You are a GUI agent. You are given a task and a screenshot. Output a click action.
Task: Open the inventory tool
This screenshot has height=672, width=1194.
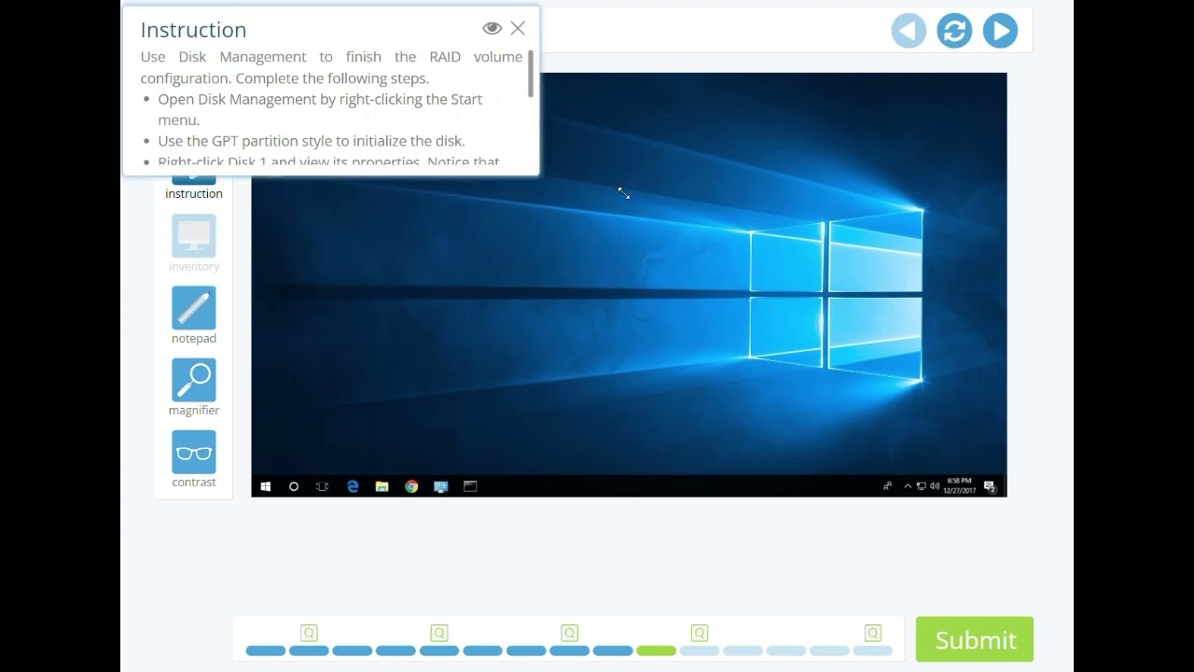pyautogui.click(x=194, y=244)
